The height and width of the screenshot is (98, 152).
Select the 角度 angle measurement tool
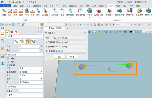click(15, 12)
